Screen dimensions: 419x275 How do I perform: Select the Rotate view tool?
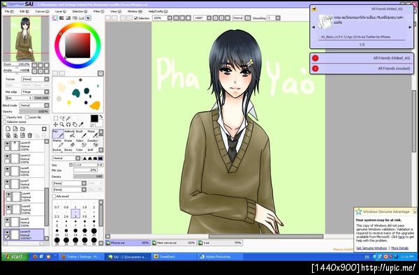click(68, 124)
